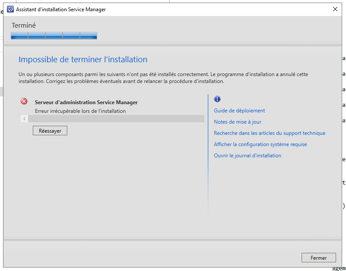The image size is (346, 271).
Task: Click the Impossible de terminer l'installation heading
Action: 83,60
